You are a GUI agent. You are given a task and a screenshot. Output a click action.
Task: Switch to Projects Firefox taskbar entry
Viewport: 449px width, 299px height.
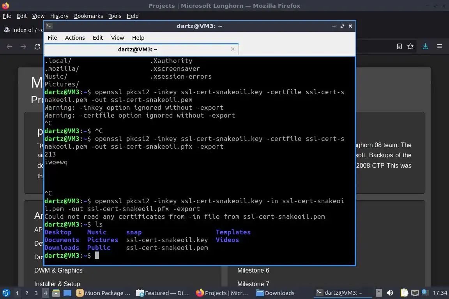(x=222, y=293)
